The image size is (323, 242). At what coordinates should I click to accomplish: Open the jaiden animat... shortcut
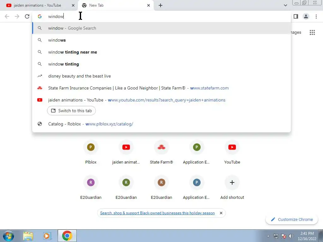point(126,152)
